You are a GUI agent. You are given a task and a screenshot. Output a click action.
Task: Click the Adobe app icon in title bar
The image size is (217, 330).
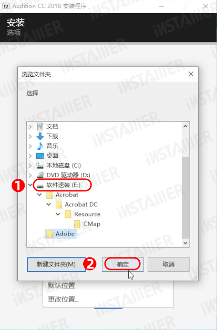click(6, 6)
